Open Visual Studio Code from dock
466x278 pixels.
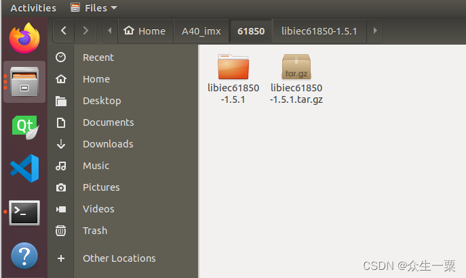(x=24, y=168)
